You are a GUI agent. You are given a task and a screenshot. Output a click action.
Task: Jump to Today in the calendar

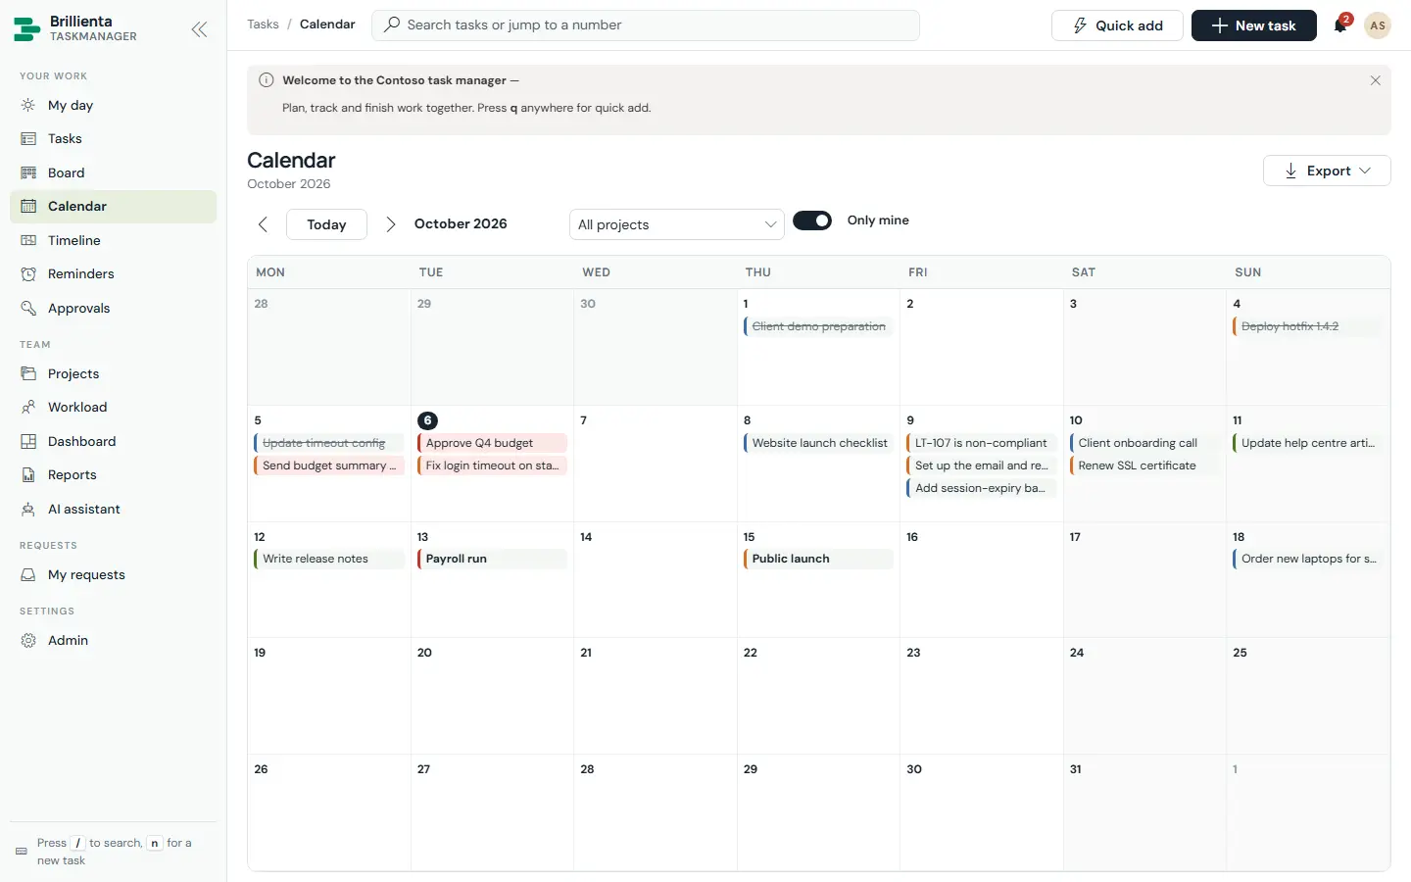(x=326, y=224)
